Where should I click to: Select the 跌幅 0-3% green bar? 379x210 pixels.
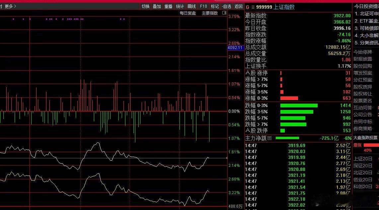pyautogui.click(x=299, y=105)
